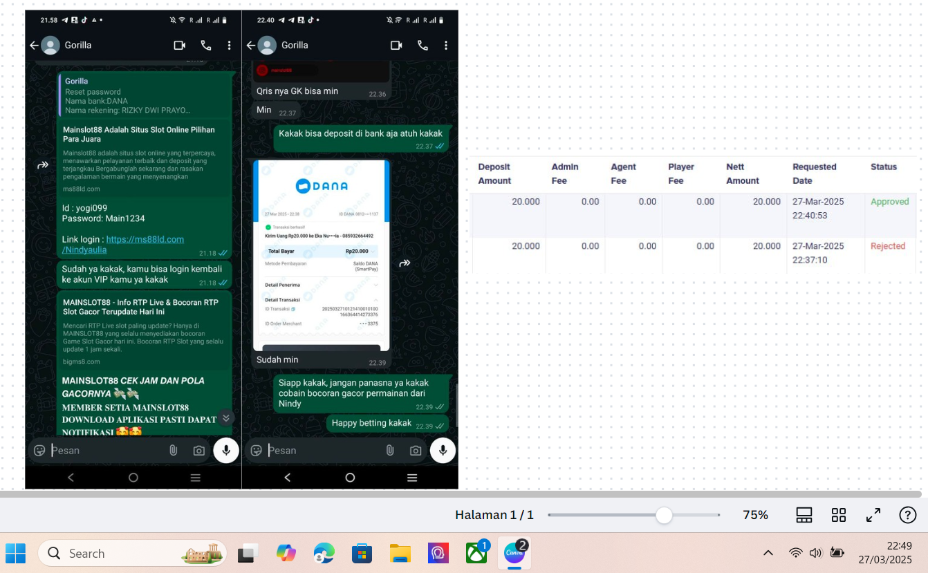Click the horizontal scrollbar below the canvas
928x573 pixels.
461,494
